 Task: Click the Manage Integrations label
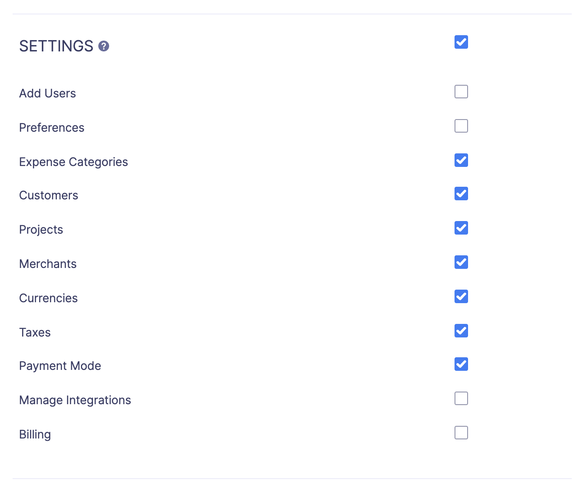point(75,400)
